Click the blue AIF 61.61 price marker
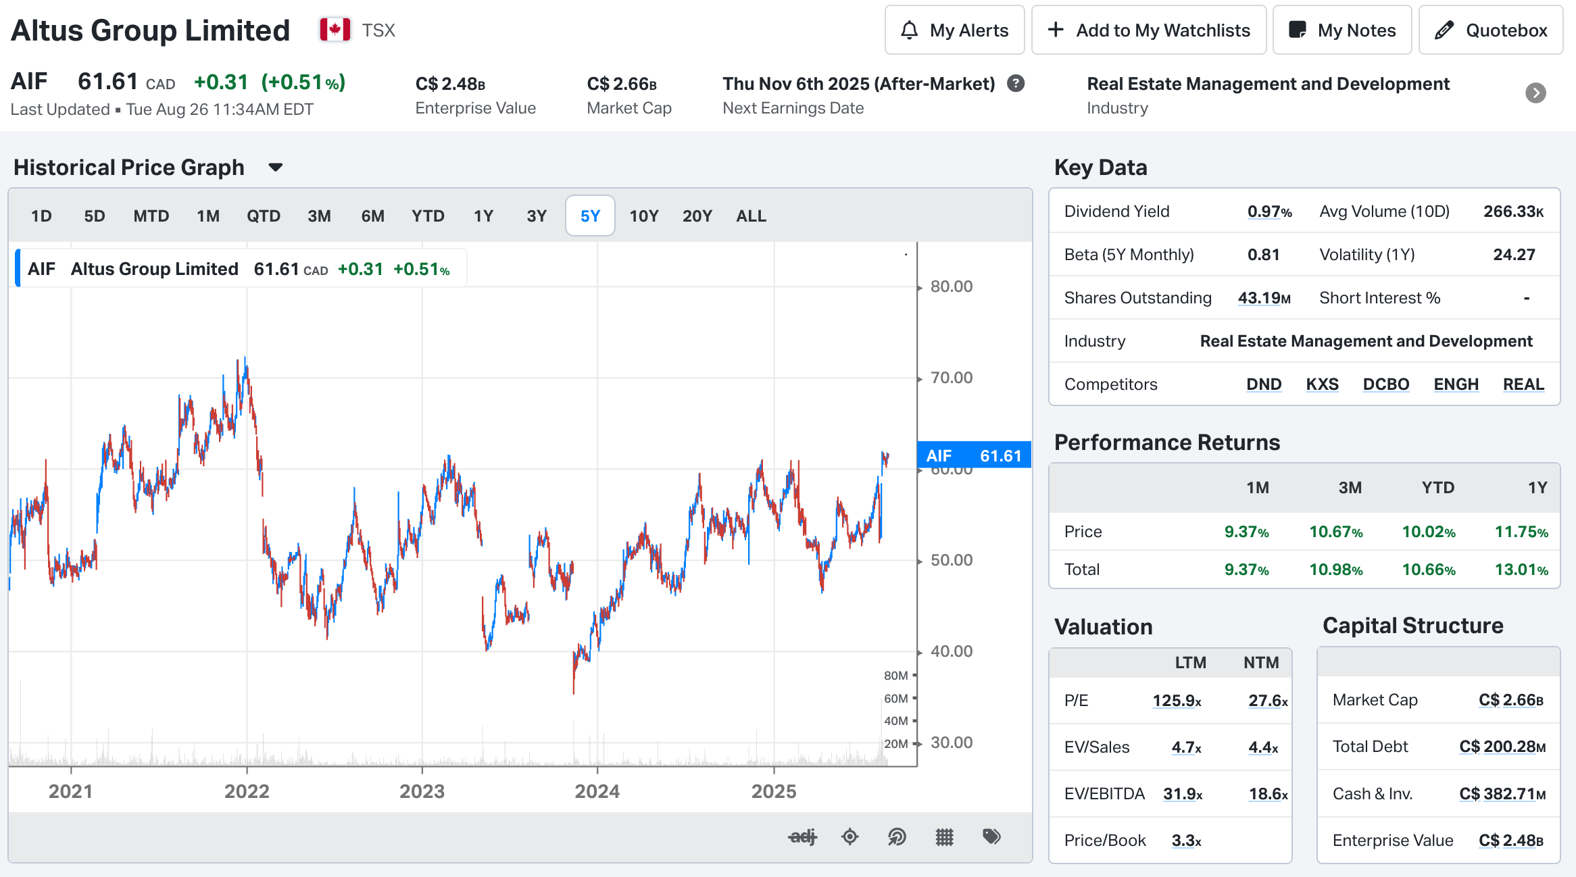This screenshot has width=1576, height=877. [x=974, y=456]
